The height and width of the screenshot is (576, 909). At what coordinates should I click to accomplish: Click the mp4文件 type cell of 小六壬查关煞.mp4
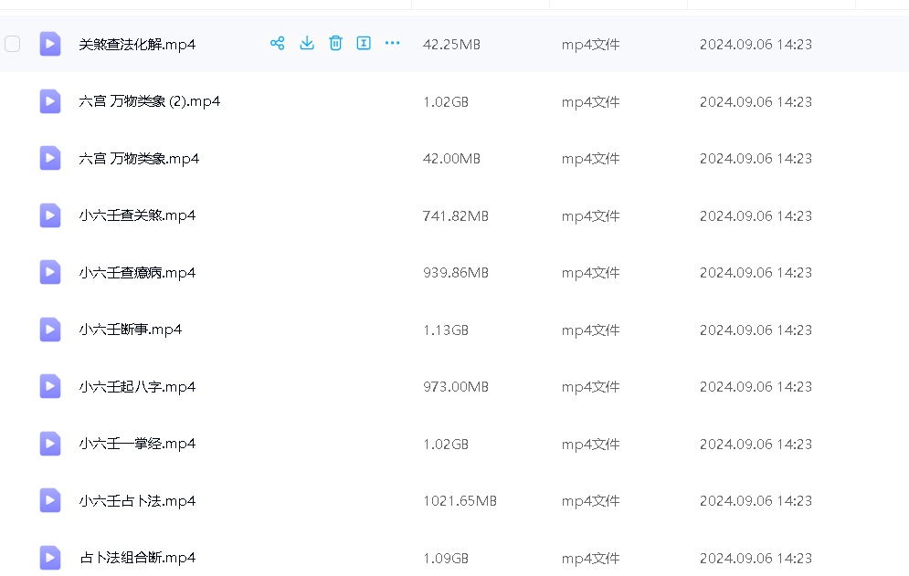590,215
